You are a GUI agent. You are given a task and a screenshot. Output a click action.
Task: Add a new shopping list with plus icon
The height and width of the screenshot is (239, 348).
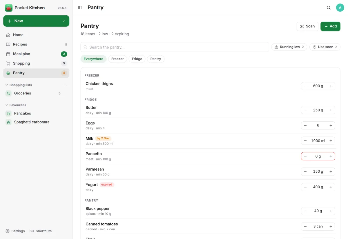(x=65, y=85)
